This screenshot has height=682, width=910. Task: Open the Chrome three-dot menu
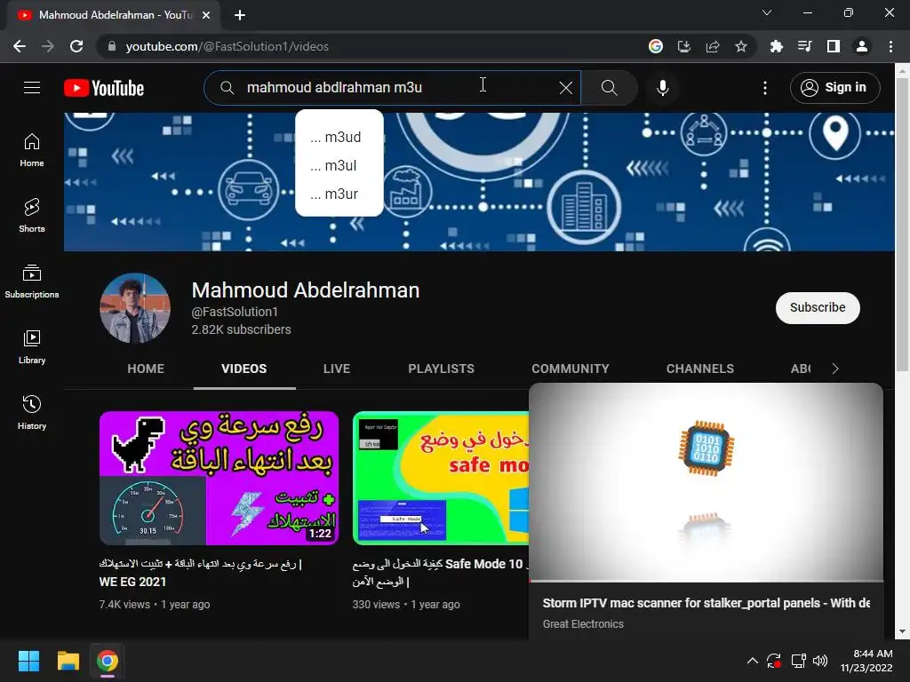tap(890, 46)
